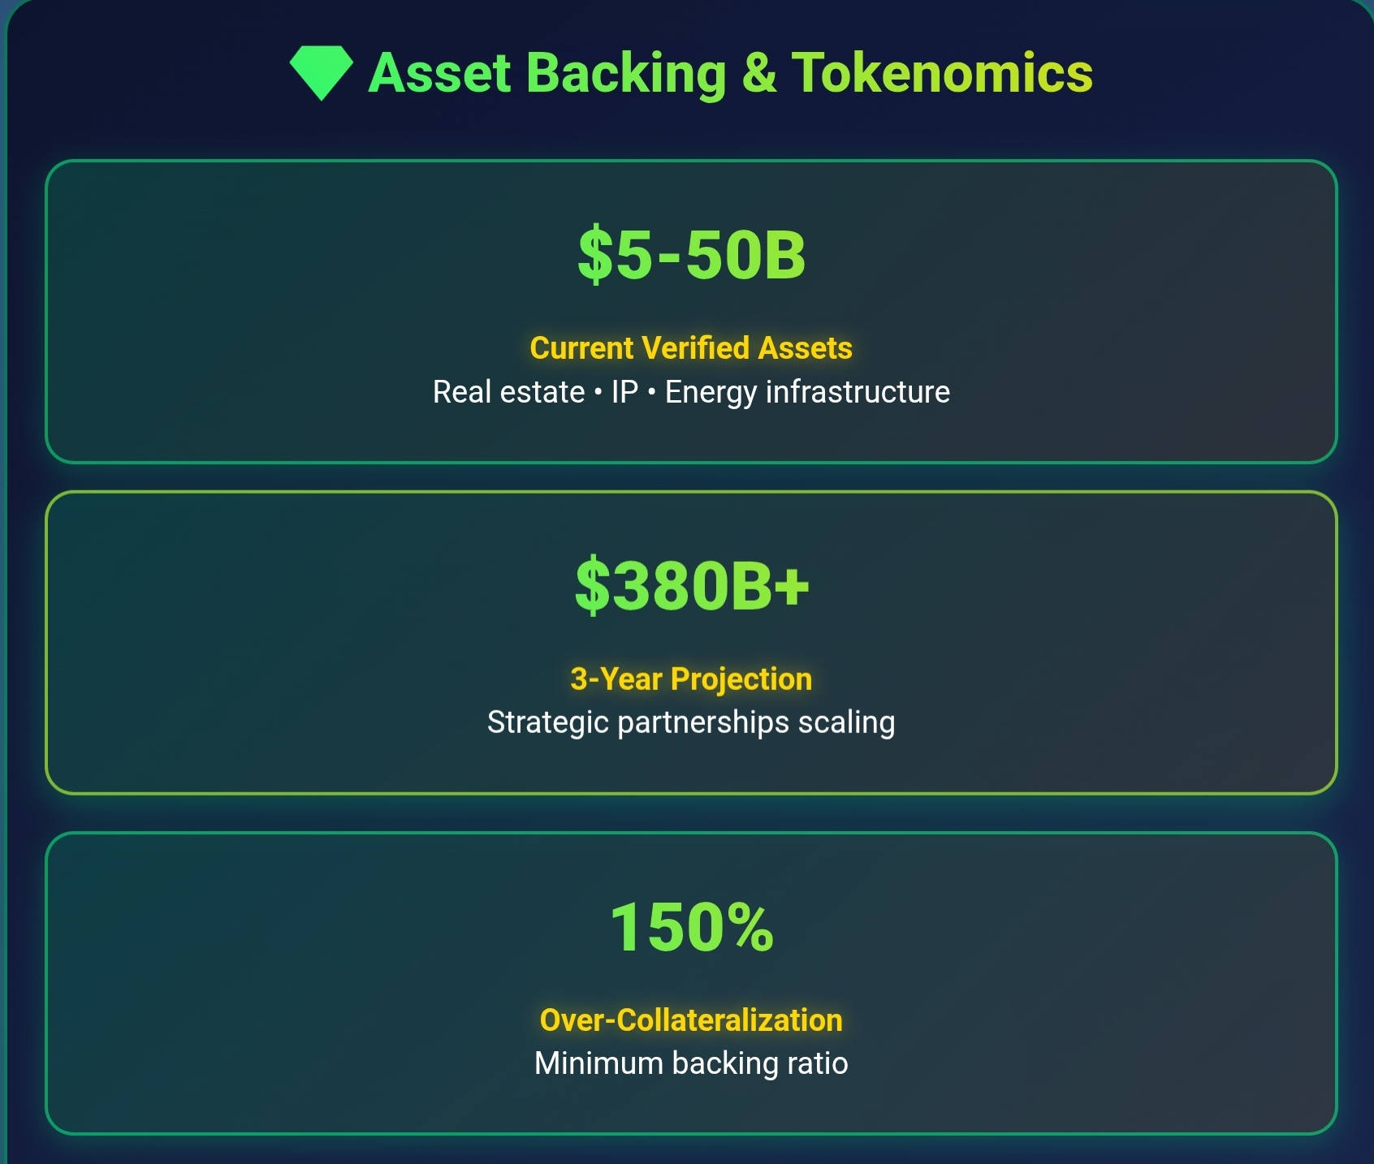Image resolution: width=1374 pixels, height=1164 pixels.
Task: Click the Energy infrastructure text
Action: 808,392
